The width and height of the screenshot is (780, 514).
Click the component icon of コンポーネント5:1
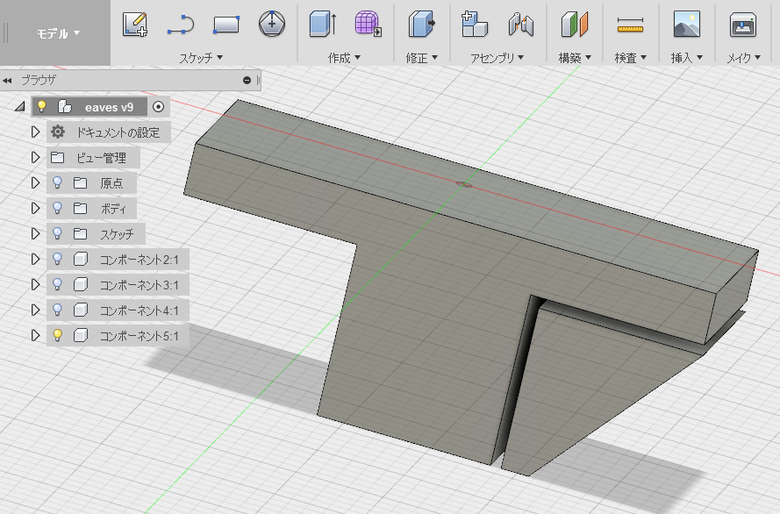coord(81,336)
